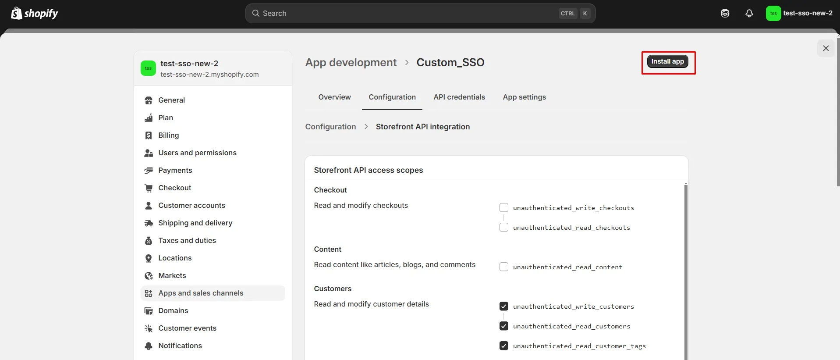Click the Domains icon
The width and height of the screenshot is (840, 360).
(149, 311)
